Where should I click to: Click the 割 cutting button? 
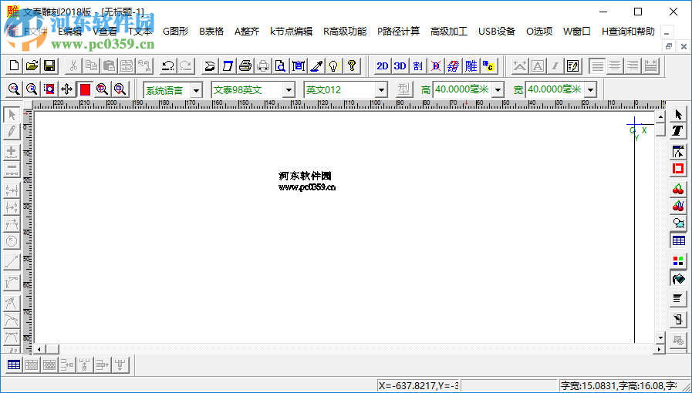pyautogui.click(x=417, y=66)
